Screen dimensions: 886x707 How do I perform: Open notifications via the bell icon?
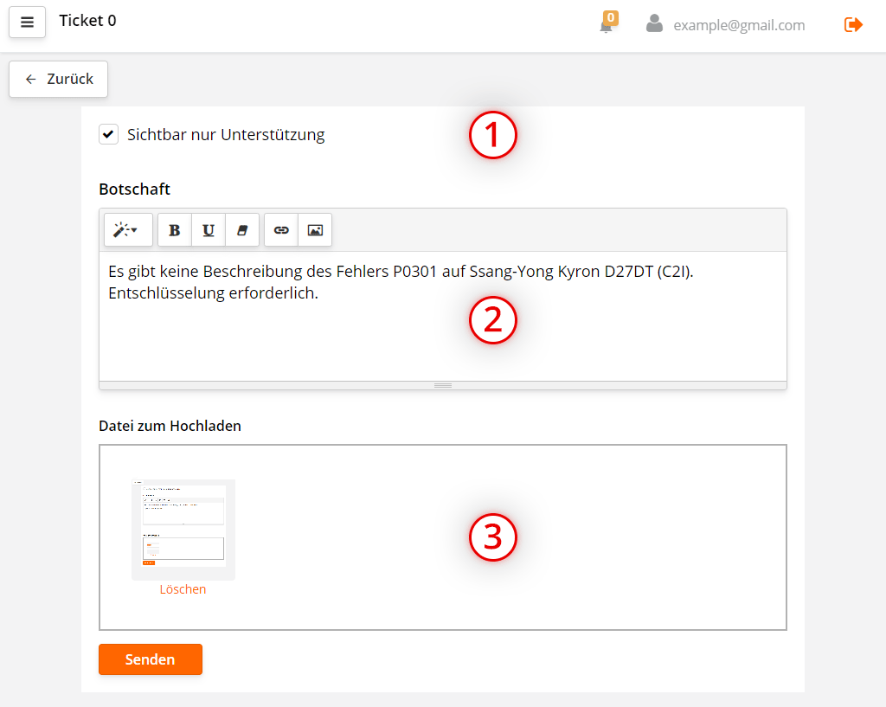coord(607,25)
